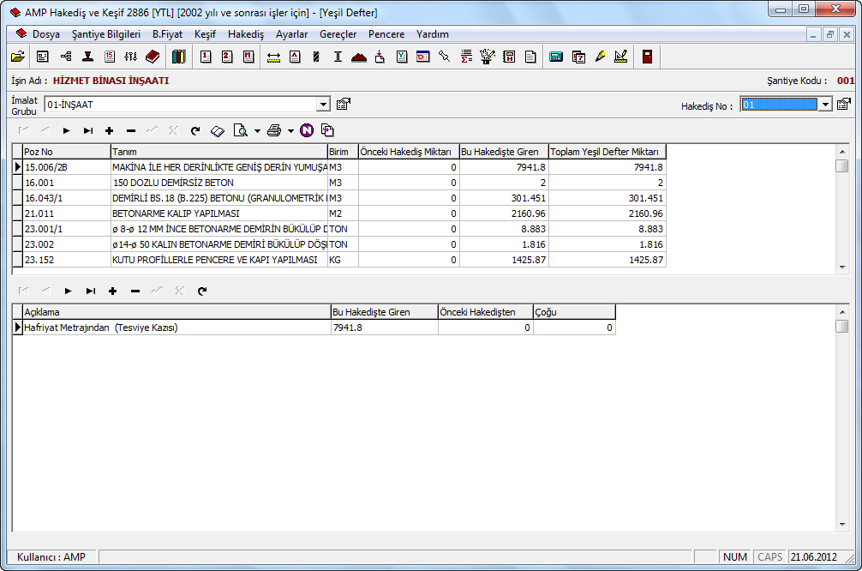Expand the İmalat Grubu dropdown

323,105
